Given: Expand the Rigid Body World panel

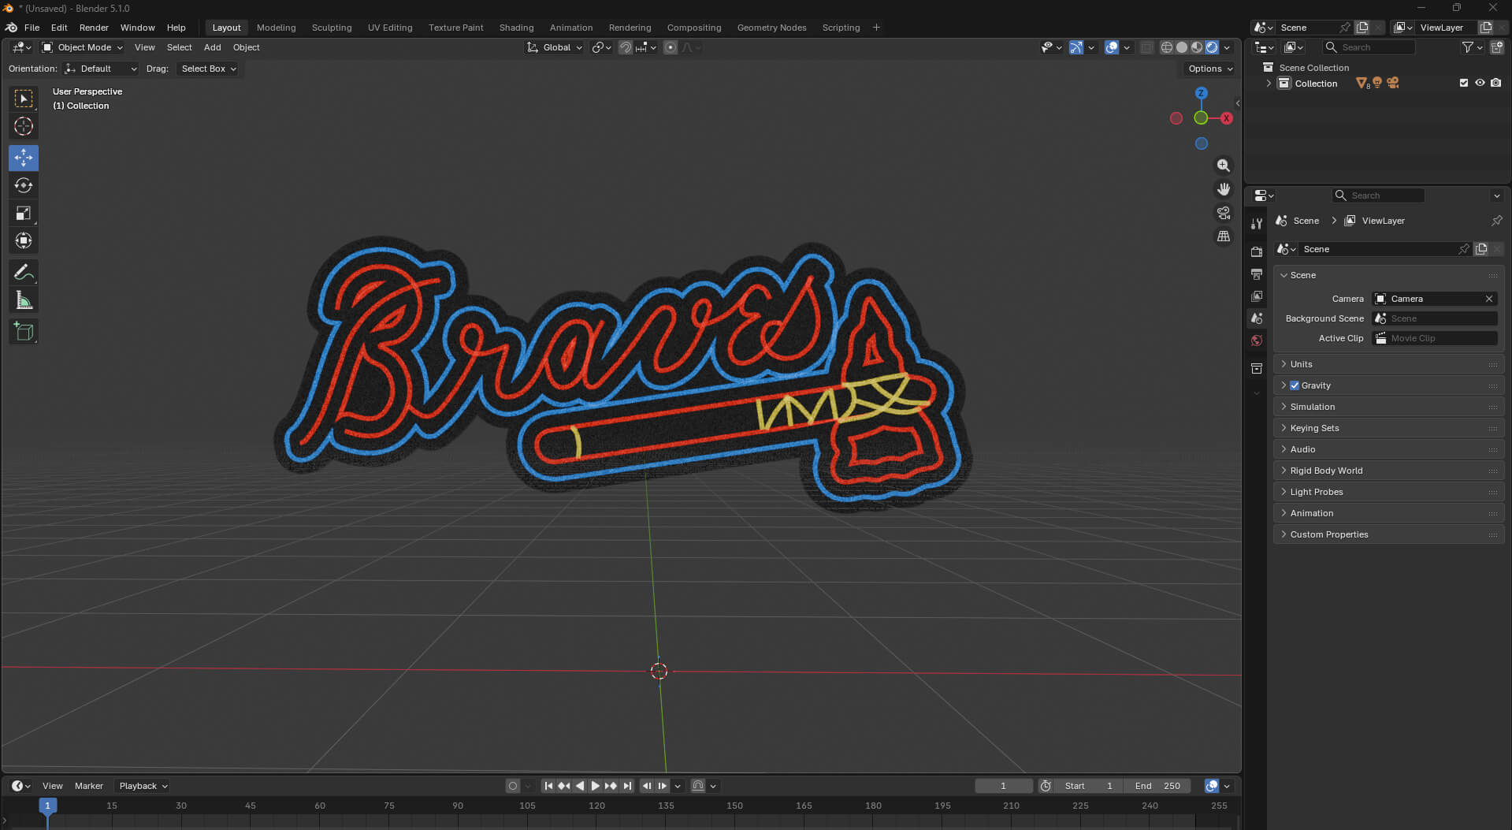Looking at the screenshot, I should pyautogui.click(x=1388, y=471).
